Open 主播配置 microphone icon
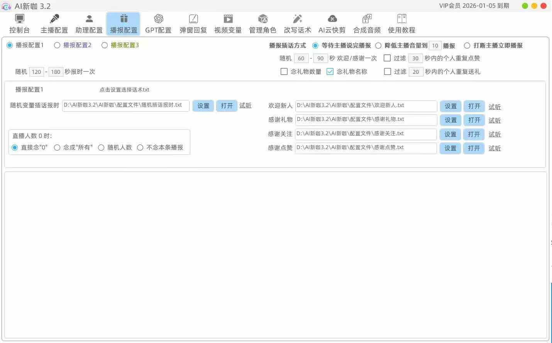Image resolution: width=552 pixels, height=343 pixels. (54, 19)
